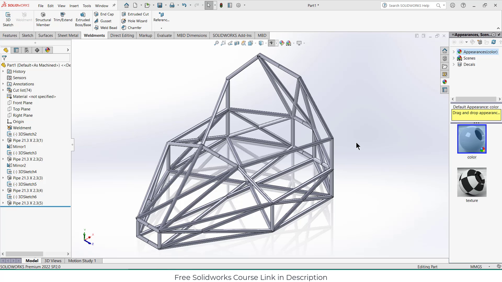Open the Motion Study 1 tab

[x=82, y=261]
